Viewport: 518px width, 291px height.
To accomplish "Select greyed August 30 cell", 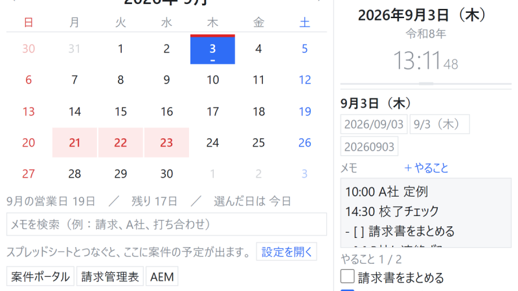I will point(28,49).
